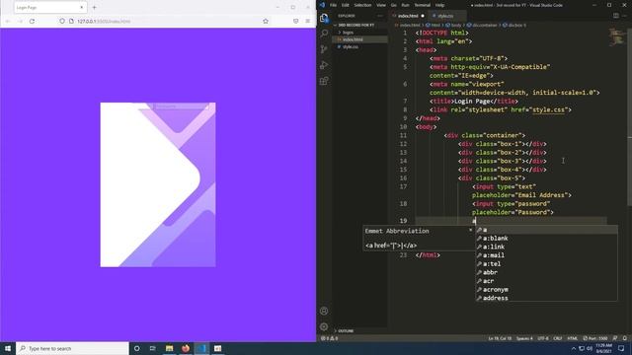Open the Selection menu
This screenshot has width=632, height=355.
click(362, 5)
